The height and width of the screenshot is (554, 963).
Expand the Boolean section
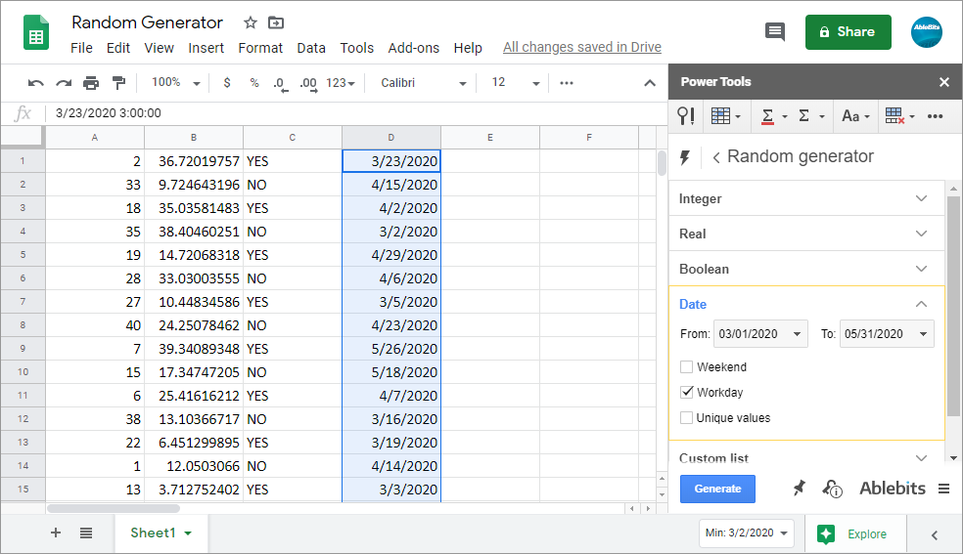coord(805,269)
